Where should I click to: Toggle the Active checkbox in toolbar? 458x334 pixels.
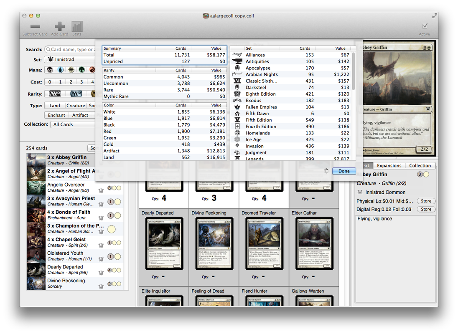[425, 26]
